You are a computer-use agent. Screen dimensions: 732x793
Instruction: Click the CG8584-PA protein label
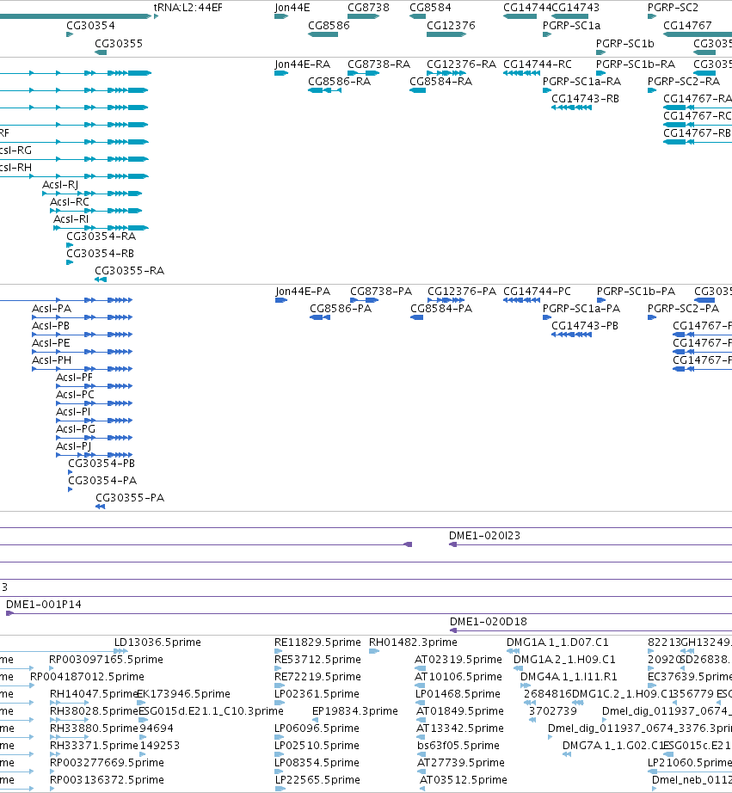[x=441, y=309]
